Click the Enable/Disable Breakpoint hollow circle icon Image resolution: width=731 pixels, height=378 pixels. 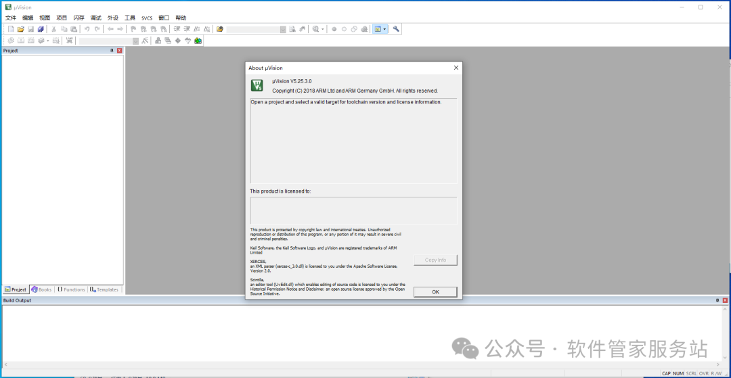point(344,29)
